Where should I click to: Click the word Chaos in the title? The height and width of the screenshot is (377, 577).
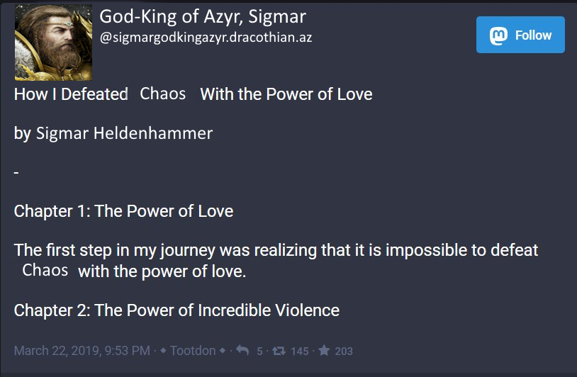click(163, 94)
